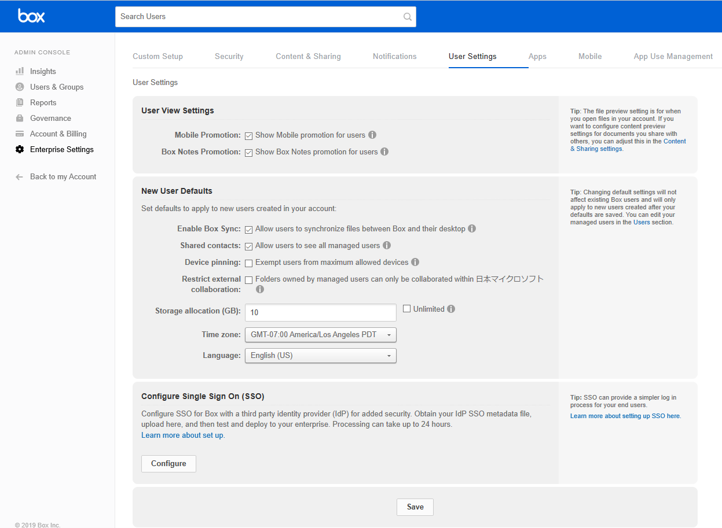Click the Storage allocation input field
Viewport: 722px width, 528px height.
tap(320, 312)
